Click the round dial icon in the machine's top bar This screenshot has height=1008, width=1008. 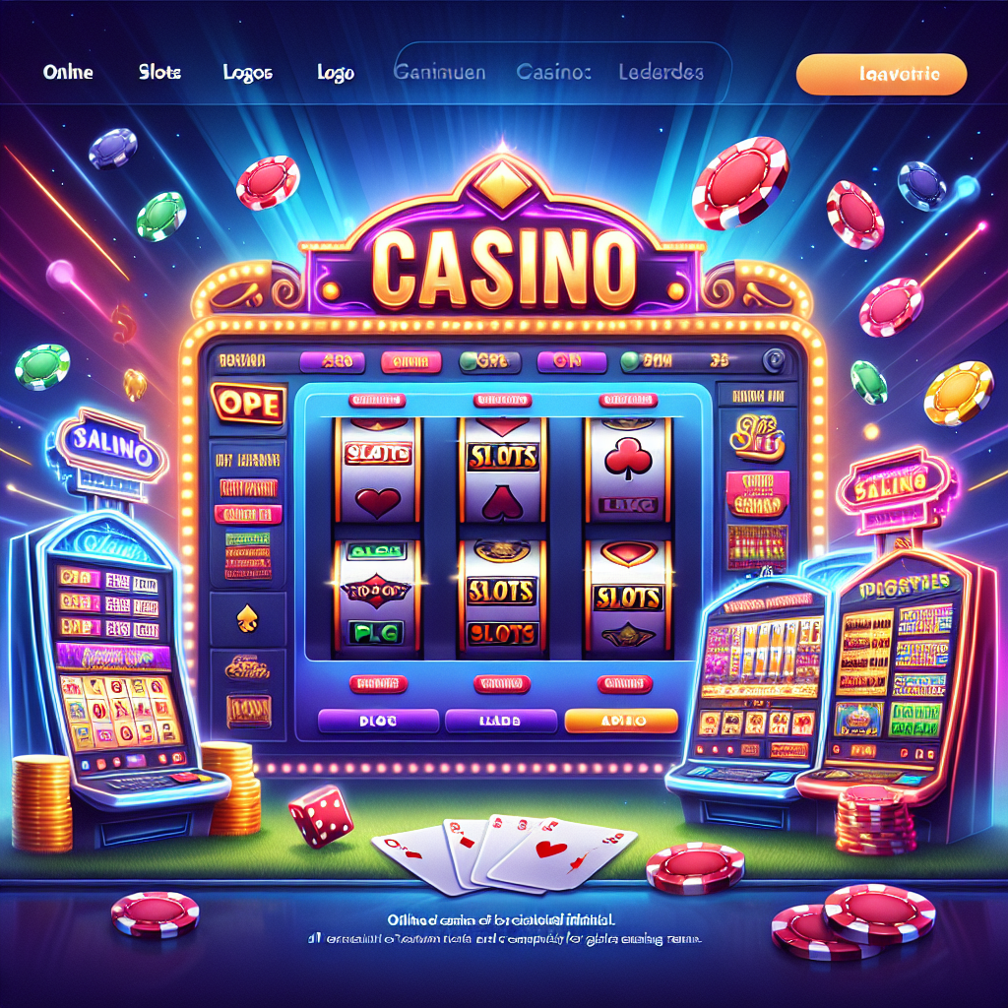coord(774,360)
